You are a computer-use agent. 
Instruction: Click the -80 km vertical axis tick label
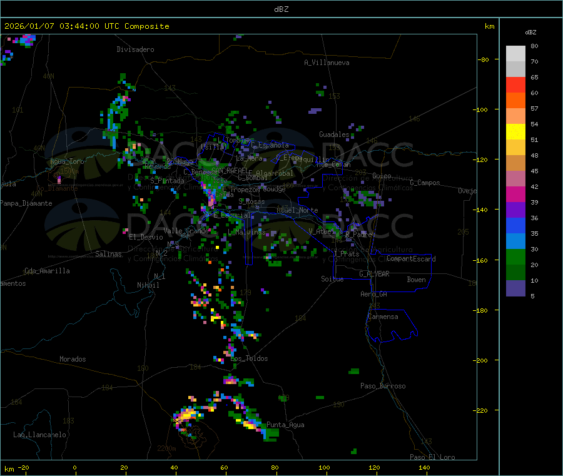(483, 59)
